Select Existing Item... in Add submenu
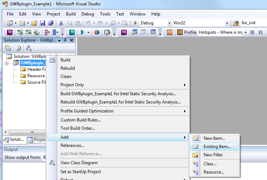The width and height of the screenshot is (267, 180). click(x=214, y=147)
